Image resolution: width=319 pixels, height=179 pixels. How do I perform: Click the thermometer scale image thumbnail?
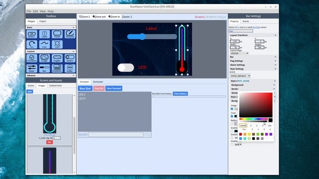point(49,114)
